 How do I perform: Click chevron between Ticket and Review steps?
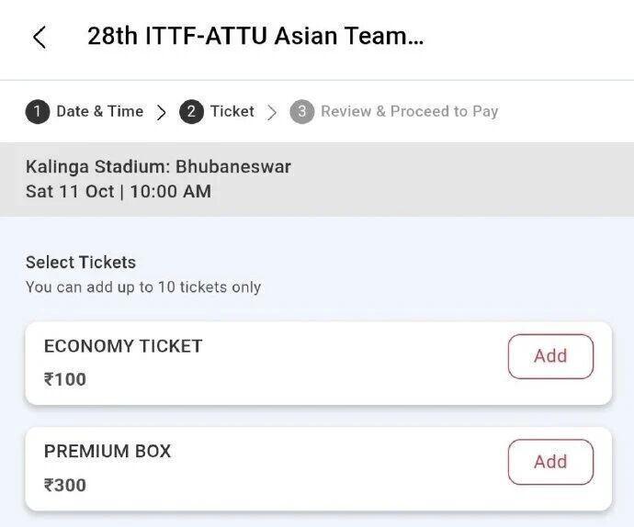(x=272, y=112)
